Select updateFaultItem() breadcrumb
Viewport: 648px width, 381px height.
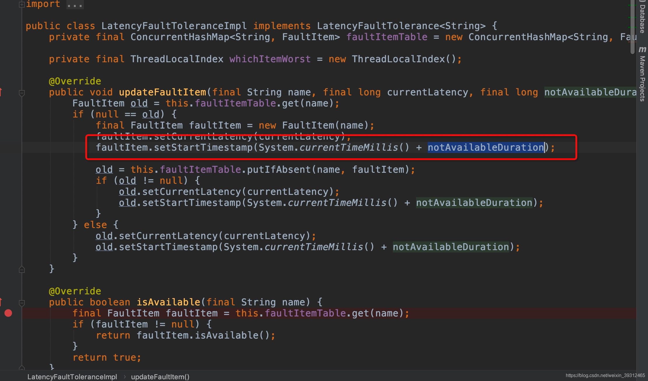pyautogui.click(x=160, y=377)
